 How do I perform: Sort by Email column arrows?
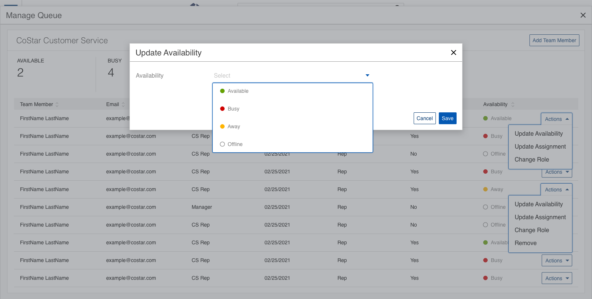[123, 105]
